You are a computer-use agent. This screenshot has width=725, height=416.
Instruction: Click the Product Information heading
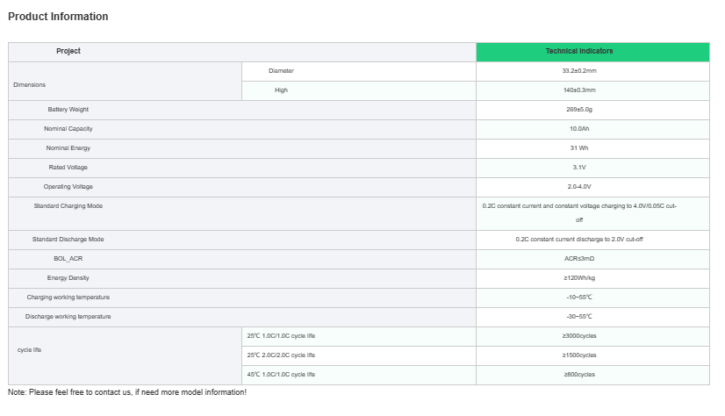(58, 17)
